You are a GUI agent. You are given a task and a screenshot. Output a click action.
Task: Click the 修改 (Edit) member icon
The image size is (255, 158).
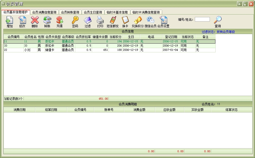pyautogui.click(x=22, y=21)
